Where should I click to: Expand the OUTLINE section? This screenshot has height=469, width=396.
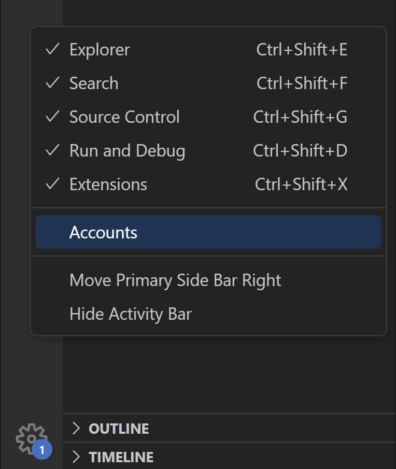click(x=76, y=429)
